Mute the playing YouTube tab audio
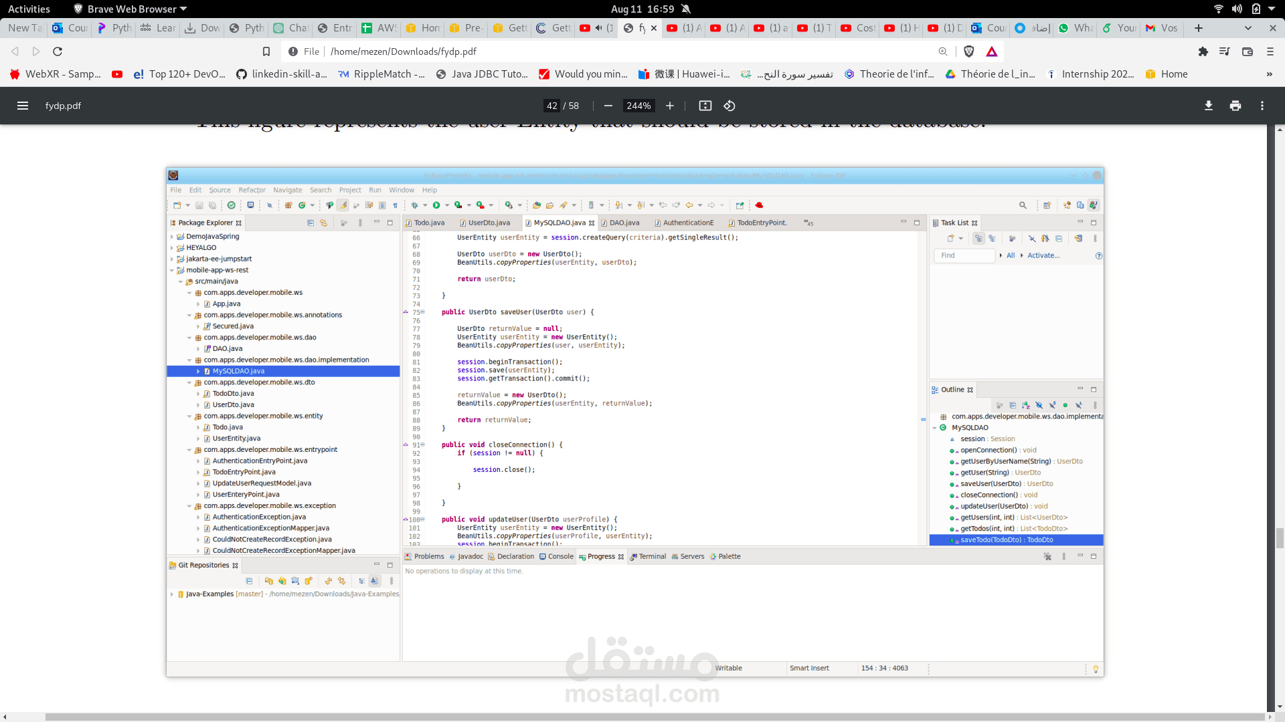The height and width of the screenshot is (722, 1285). pos(598,28)
